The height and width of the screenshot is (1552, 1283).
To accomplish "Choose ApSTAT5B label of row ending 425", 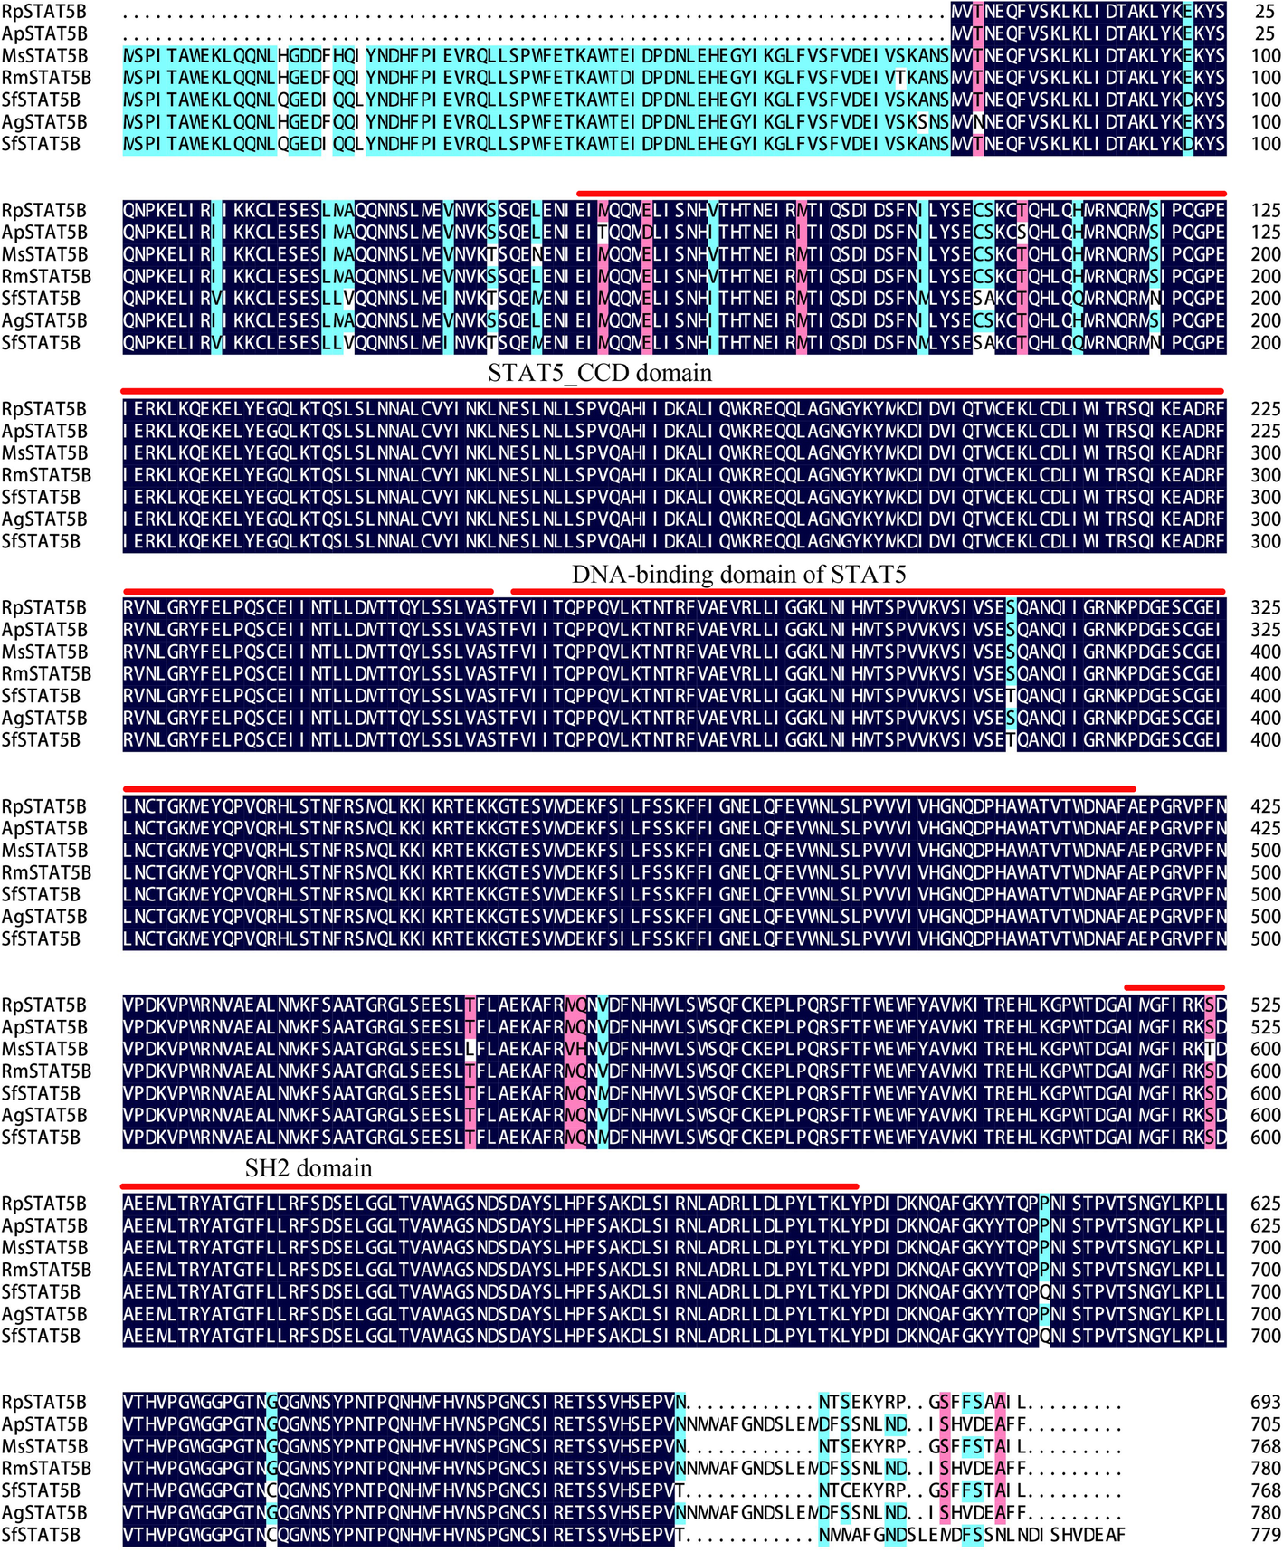I will coord(44,829).
